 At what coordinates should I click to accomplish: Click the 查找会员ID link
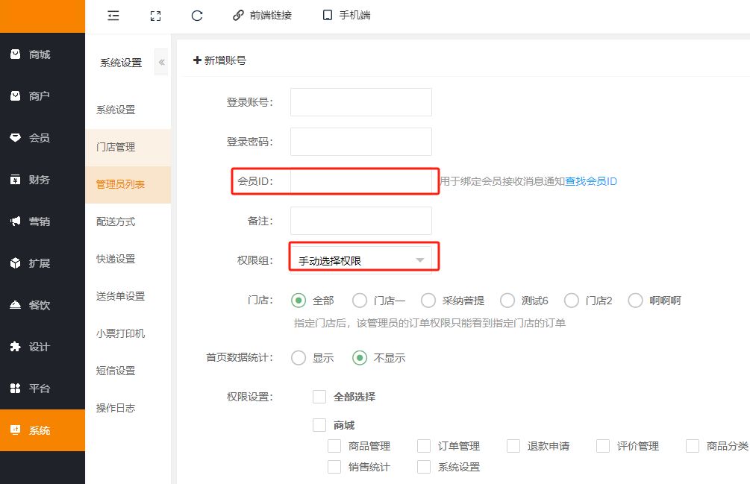pos(590,181)
